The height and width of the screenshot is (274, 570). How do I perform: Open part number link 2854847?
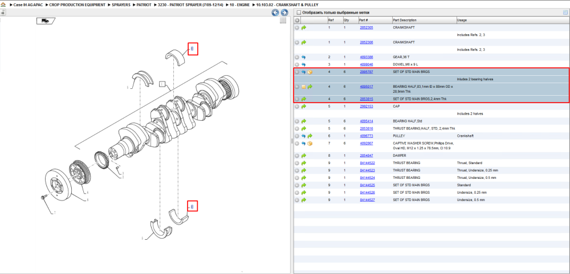(x=367, y=156)
